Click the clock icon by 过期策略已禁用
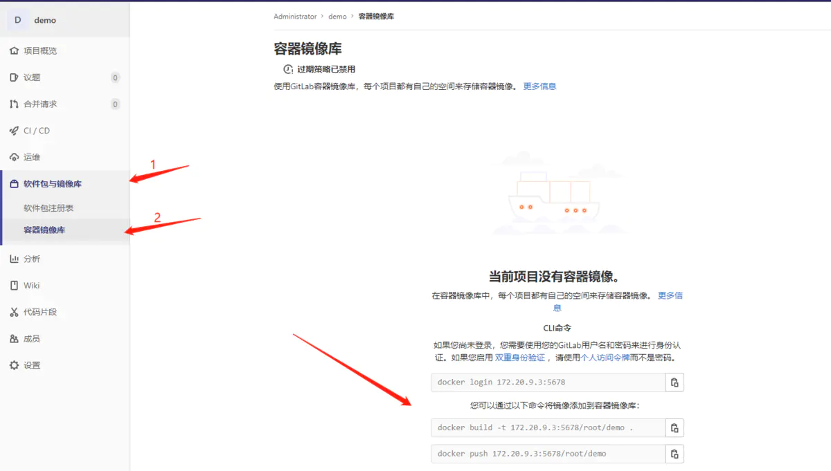 pyautogui.click(x=288, y=69)
